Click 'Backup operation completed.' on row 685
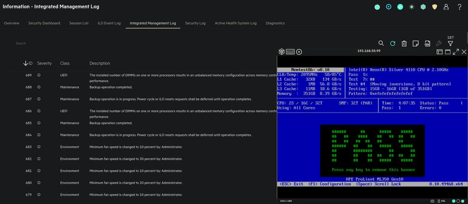Image resolution: width=468 pixels, height=204 pixels. point(111,123)
